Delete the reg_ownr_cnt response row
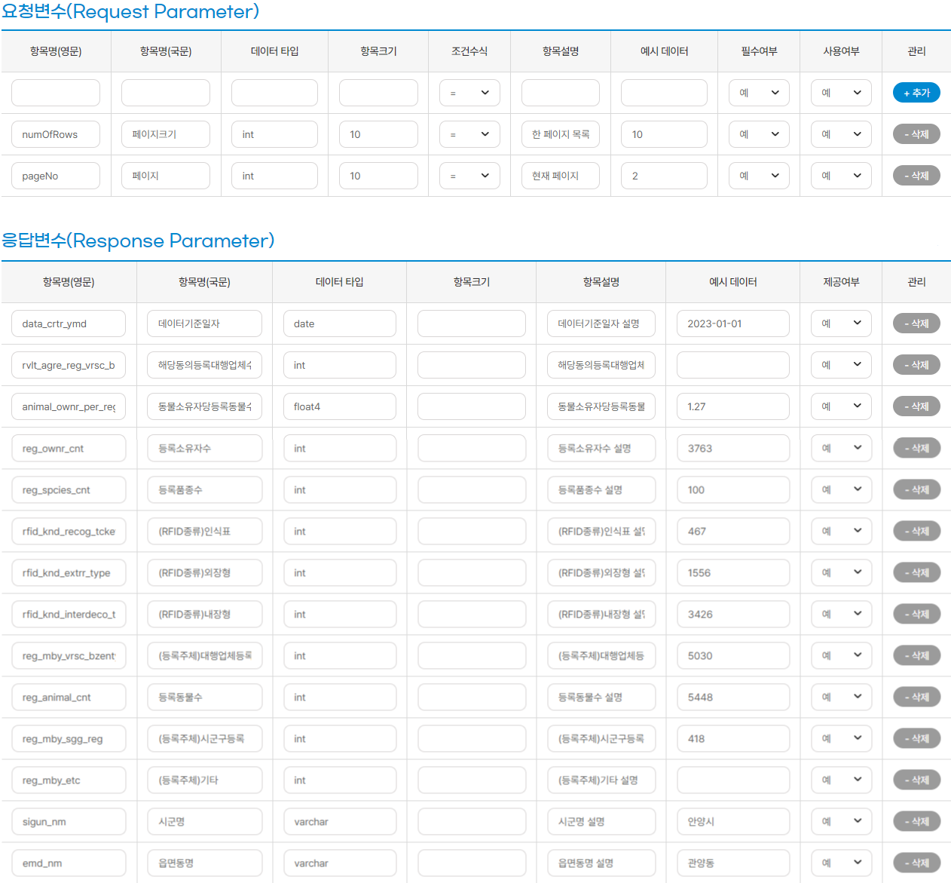This screenshot has width=951, height=883. pyautogui.click(x=916, y=448)
